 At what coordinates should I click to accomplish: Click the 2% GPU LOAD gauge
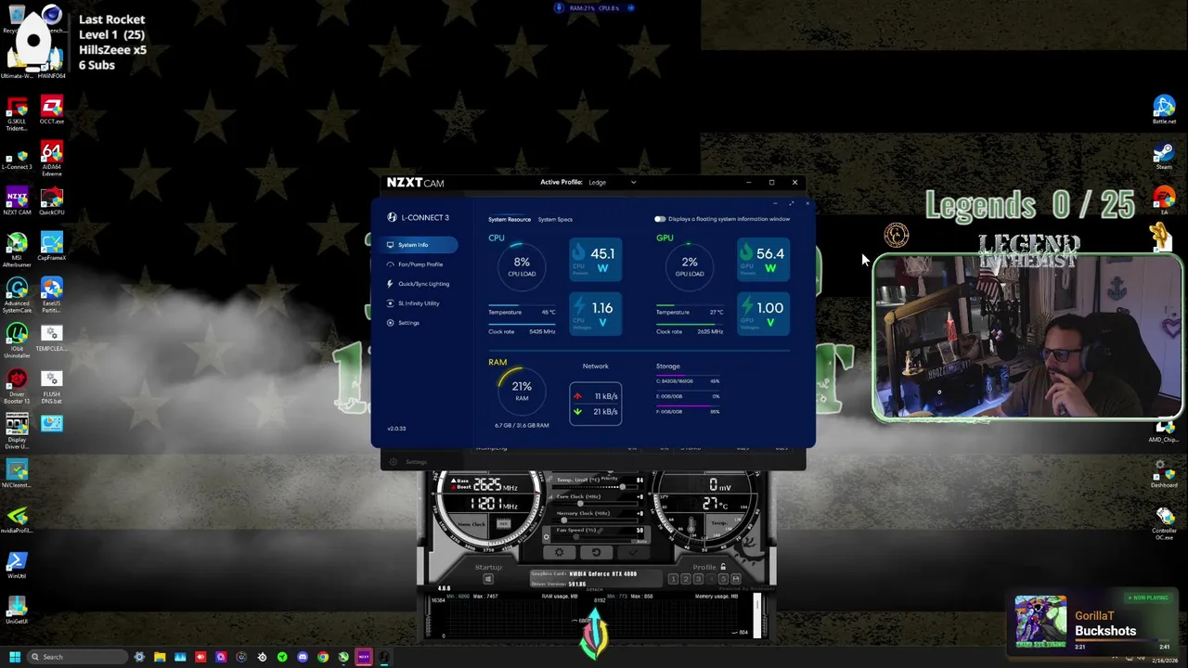[x=690, y=266]
